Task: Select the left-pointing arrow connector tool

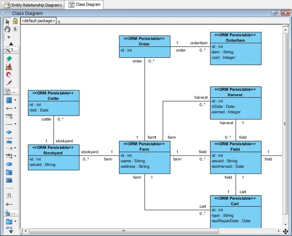Action: click(9, 108)
